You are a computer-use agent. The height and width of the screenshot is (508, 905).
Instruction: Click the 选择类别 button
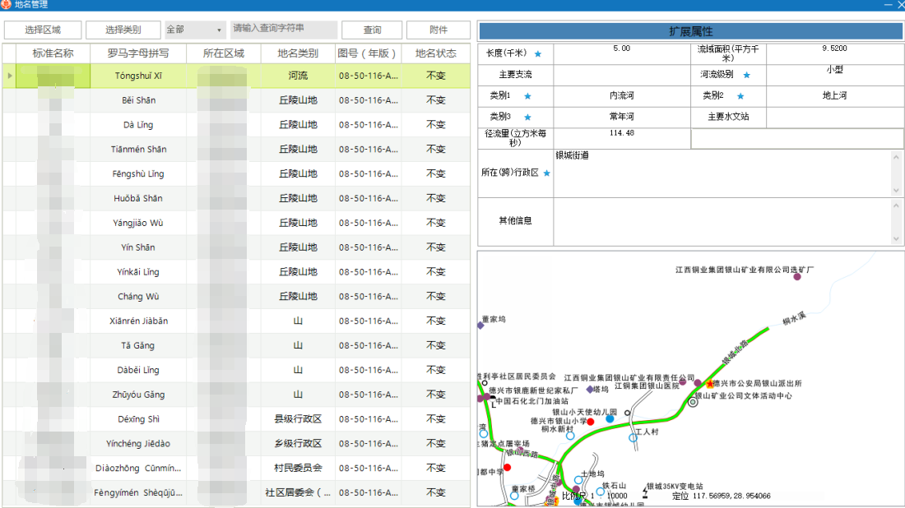[123, 30]
